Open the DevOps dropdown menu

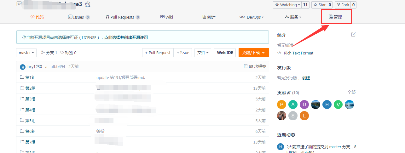[252, 17]
